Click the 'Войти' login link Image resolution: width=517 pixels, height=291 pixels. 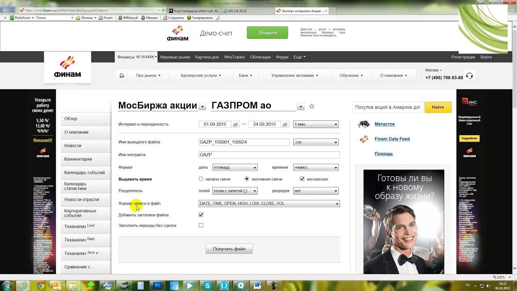[x=486, y=57]
